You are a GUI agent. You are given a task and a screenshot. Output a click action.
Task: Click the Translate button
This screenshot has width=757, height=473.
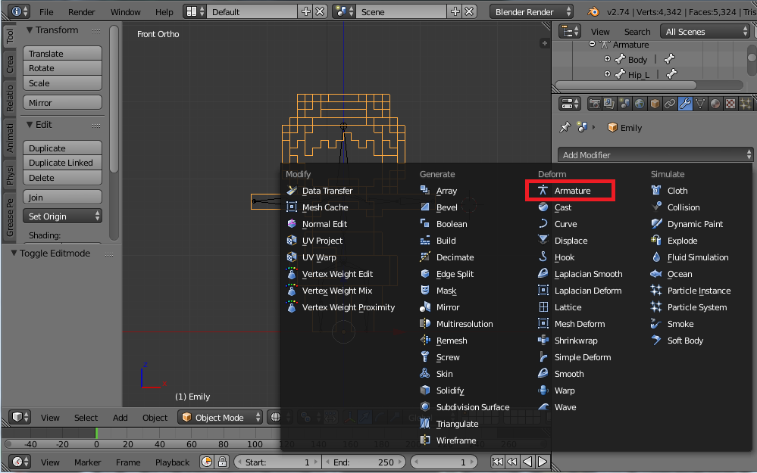62,53
